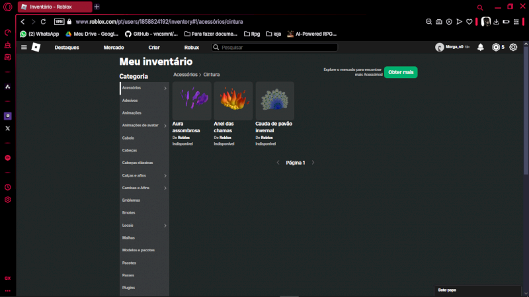
Task: Open the Robux balance icon
Action: click(495, 47)
